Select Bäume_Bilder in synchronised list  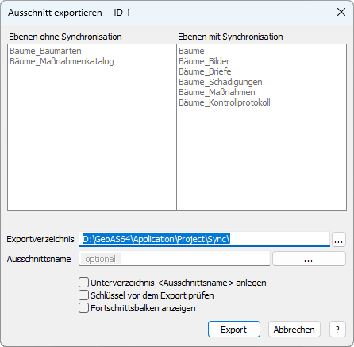click(204, 61)
